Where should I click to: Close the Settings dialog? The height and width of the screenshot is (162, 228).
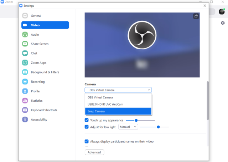[x=205, y=6]
